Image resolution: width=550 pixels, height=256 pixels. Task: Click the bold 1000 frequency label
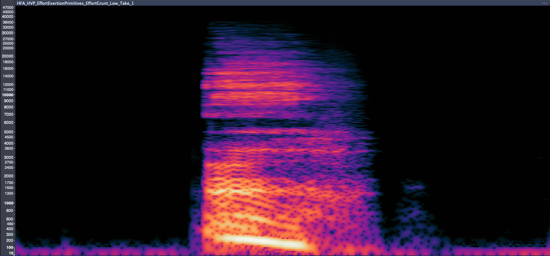point(9,203)
